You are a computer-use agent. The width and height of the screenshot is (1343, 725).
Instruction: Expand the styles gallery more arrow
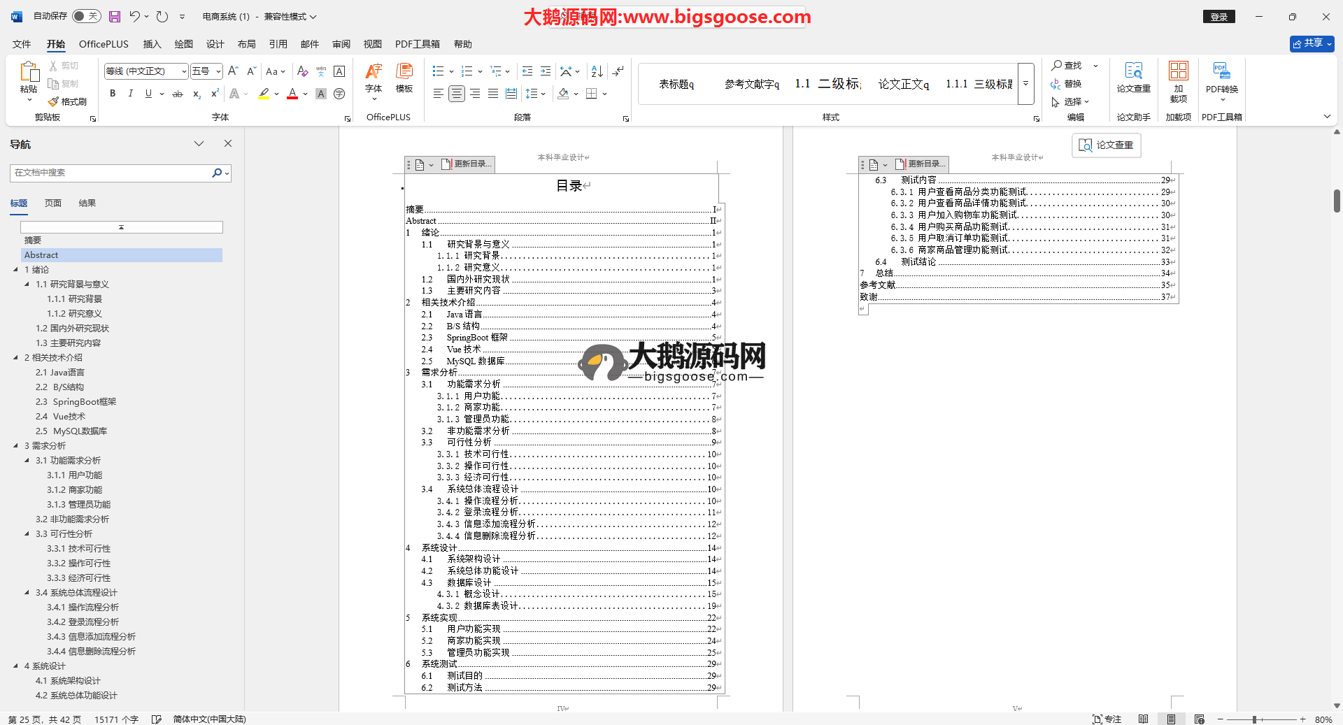click(1025, 84)
